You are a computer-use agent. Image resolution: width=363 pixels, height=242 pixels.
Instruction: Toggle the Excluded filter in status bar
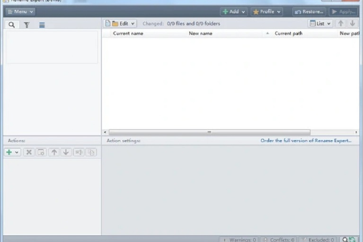[x=318, y=240]
